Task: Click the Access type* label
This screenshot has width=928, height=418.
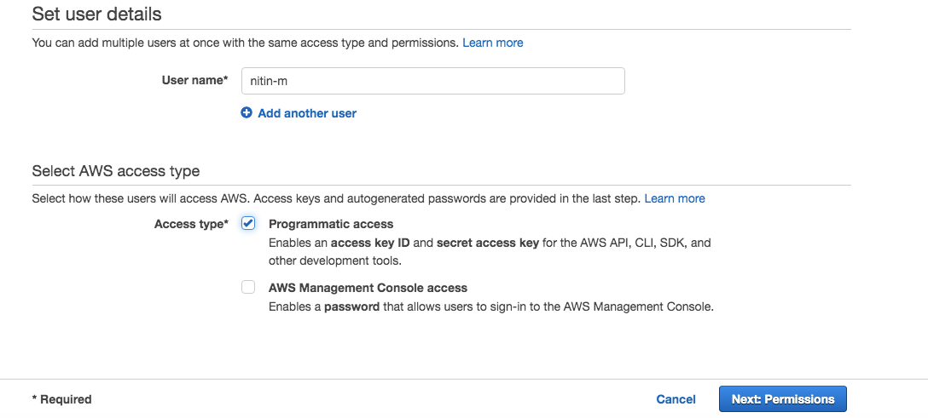Action: [191, 224]
